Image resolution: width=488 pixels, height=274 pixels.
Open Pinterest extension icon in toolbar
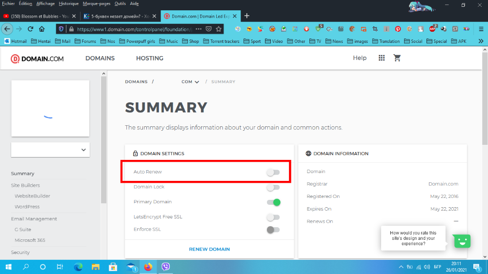pyautogui.click(x=398, y=29)
